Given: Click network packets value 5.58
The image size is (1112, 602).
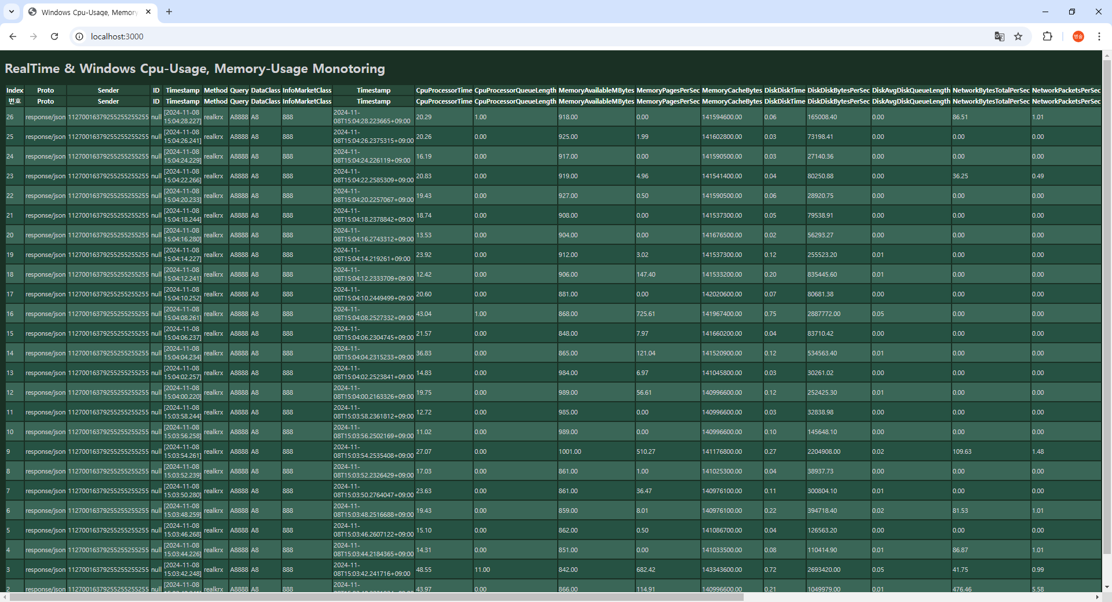Looking at the screenshot, I should click(x=1038, y=589).
